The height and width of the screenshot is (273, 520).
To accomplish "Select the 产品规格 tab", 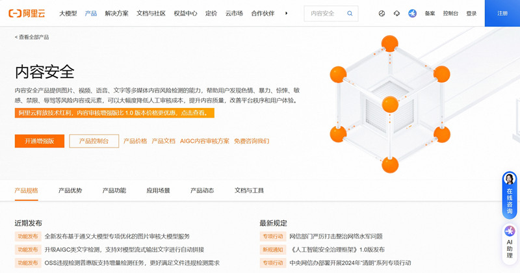I will click(x=26, y=190).
